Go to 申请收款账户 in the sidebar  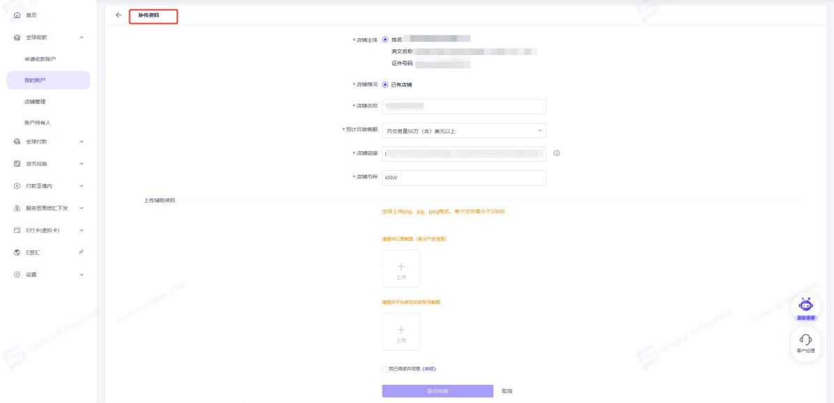coord(40,59)
